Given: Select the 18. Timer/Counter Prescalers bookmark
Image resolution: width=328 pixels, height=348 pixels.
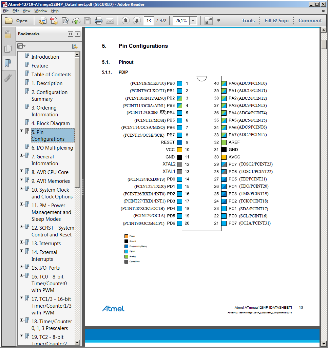Looking at the screenshot, I should tap(52, 325).
